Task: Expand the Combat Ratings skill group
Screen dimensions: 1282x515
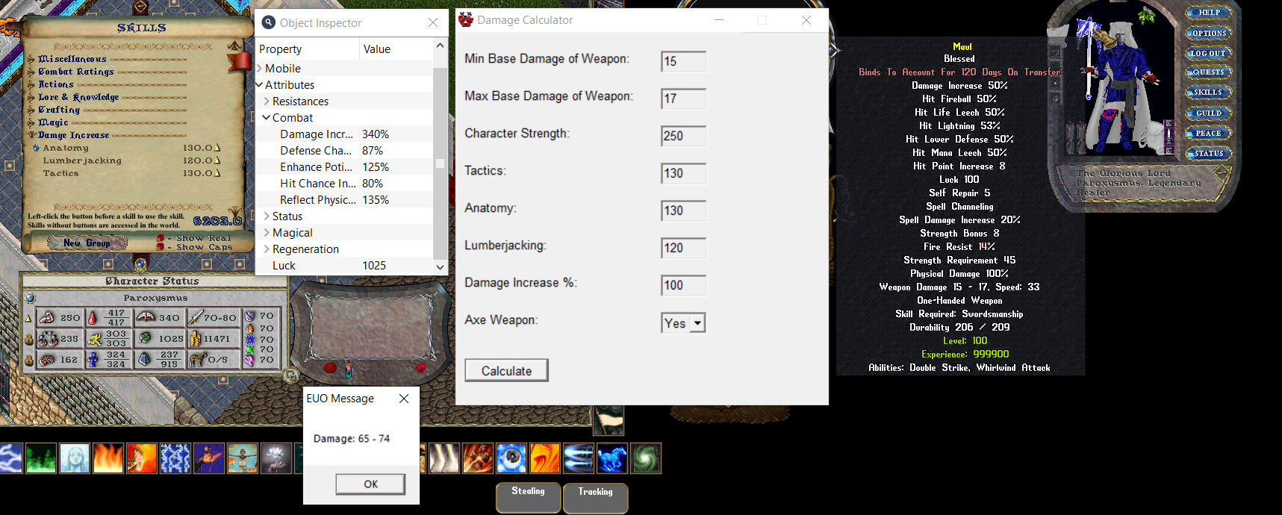Action: pyautogui.click(x=31, y=72)
